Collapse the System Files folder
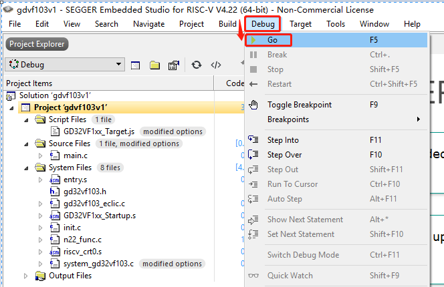 [x=26, y=168]
